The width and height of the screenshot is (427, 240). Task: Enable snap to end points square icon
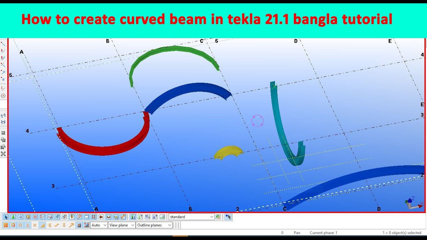click(x=13, y=225)
